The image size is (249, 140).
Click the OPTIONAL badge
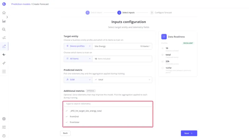[91, 91]
